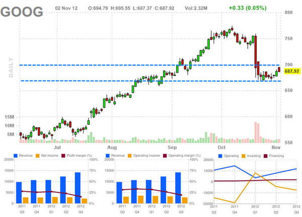Click the Jul month label
The image size is (302, 217).
click(x=57, y=148)
